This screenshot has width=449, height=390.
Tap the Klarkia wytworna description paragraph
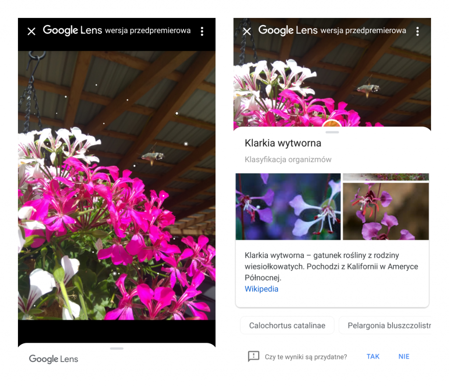(331, 266)
